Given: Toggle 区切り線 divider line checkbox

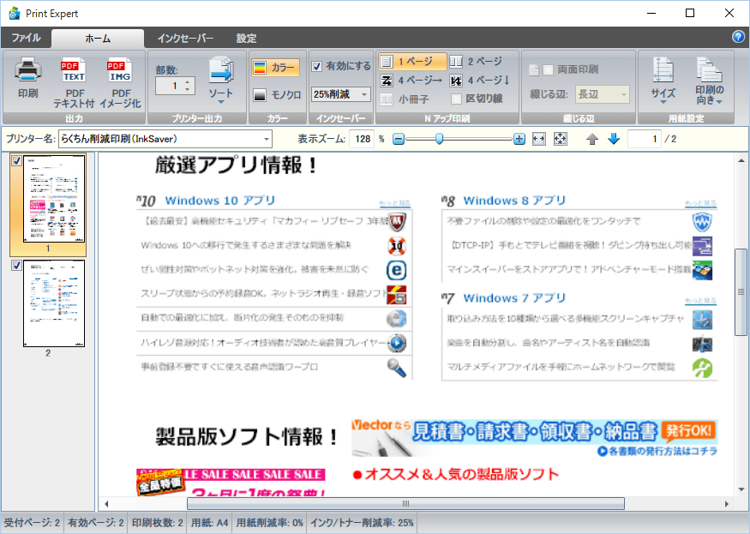Looking at the screenshot, I should [x=456, y=99].
